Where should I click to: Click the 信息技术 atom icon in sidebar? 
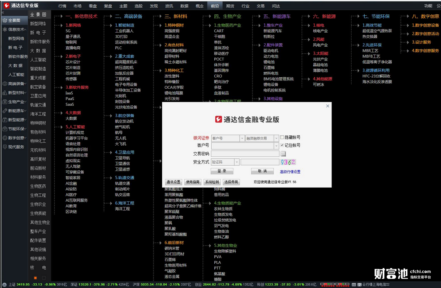point(5,29)
